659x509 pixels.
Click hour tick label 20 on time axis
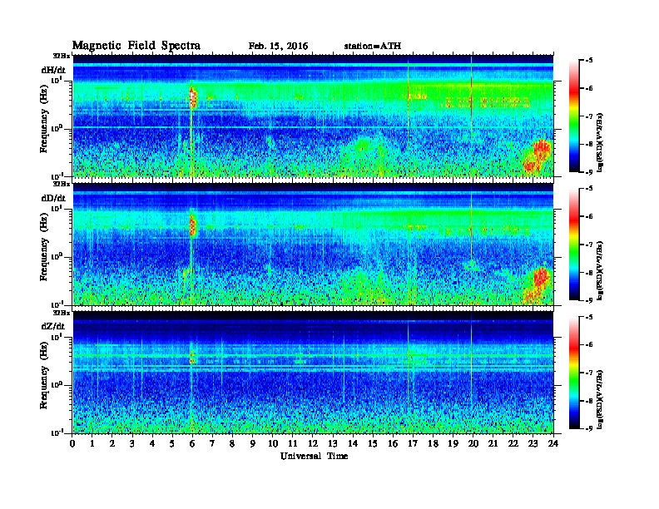pos(473,443)
